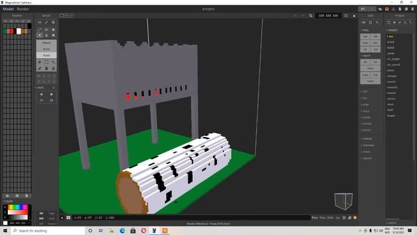This screenshot has height=235, width=417.
Task: Click the Paint brush mode button
Action: click(x=46, y=55)
